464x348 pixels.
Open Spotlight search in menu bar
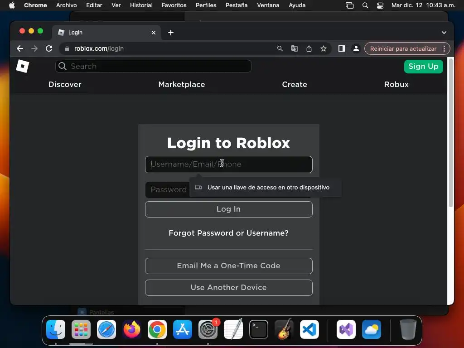[365, 5]
